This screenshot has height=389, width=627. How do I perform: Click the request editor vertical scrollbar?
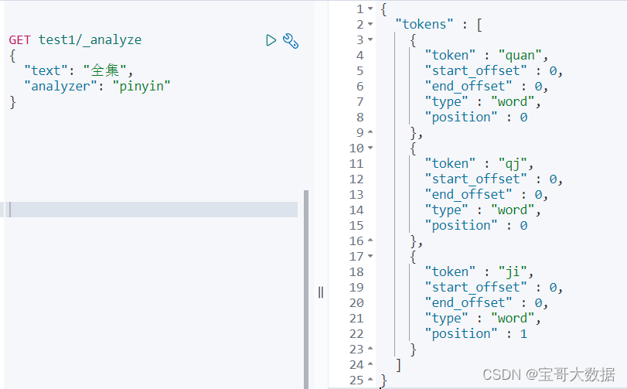(306, 289)
